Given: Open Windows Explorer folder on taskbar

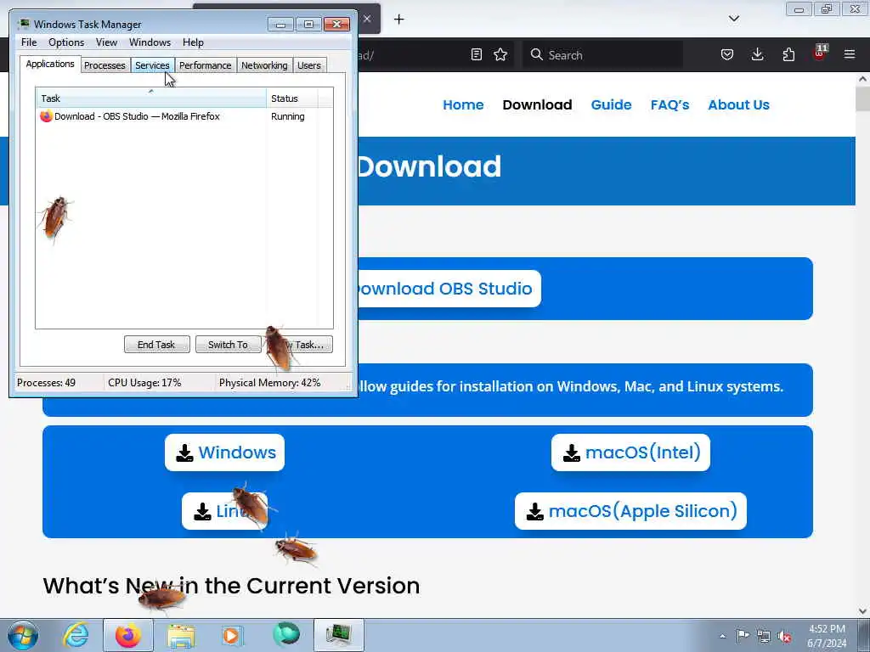Looking at the screenshot, I should 181,636.
